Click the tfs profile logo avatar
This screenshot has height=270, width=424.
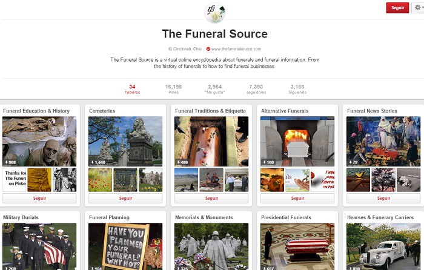[x=214, y=13]
